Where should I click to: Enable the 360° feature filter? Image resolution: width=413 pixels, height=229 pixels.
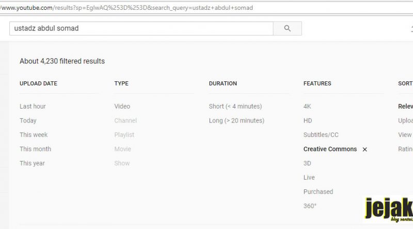click(310, 206)
